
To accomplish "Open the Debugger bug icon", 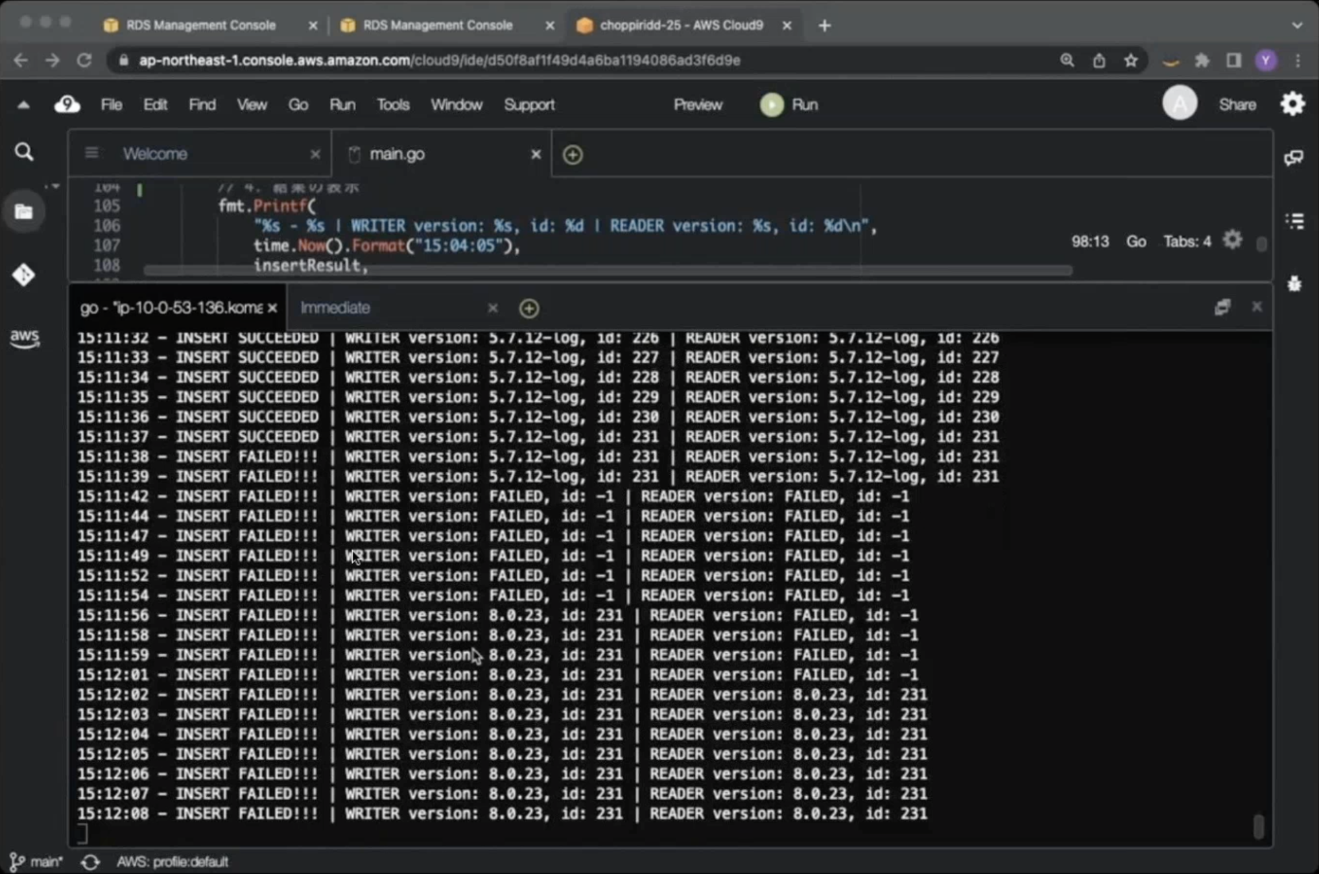I will point(1294,284).
